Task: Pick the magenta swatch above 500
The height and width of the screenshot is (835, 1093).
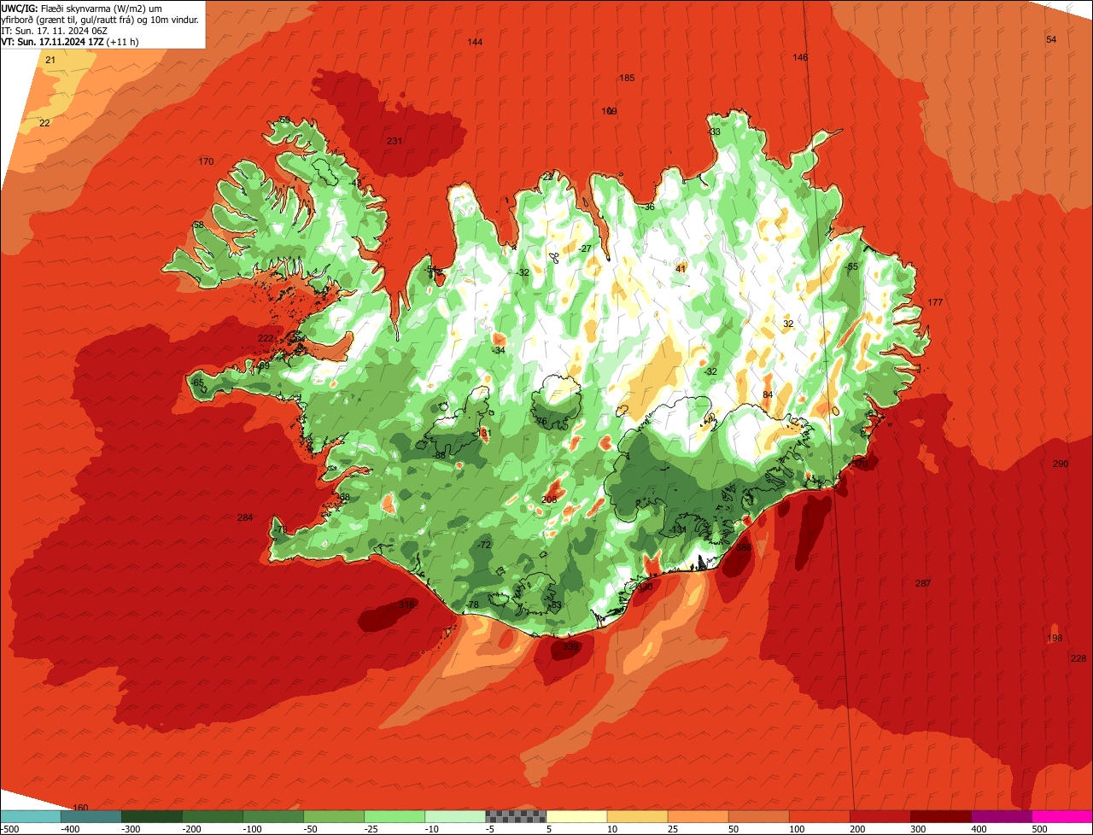Action: coord(1062,816)
